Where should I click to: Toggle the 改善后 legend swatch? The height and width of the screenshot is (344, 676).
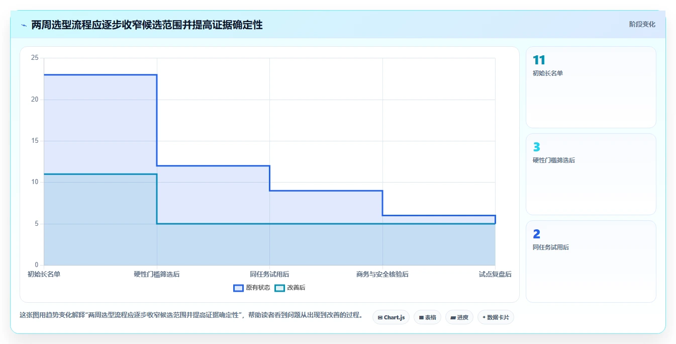[x=279, y=288]
